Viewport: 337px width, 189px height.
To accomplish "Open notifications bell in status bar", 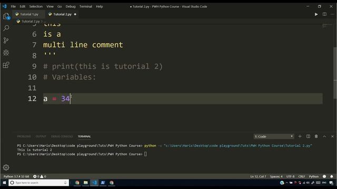I will pyautogui.click(x=332, y=176).
